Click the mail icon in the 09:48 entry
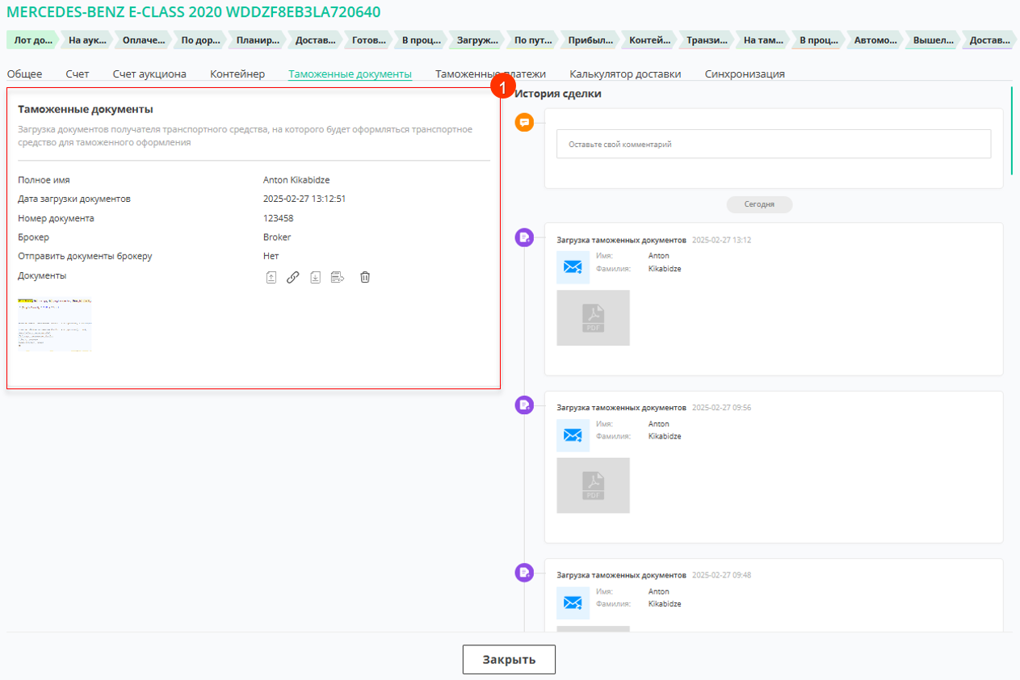The width and height of the screenshot is (1020, 680). (x=573, y=603)
